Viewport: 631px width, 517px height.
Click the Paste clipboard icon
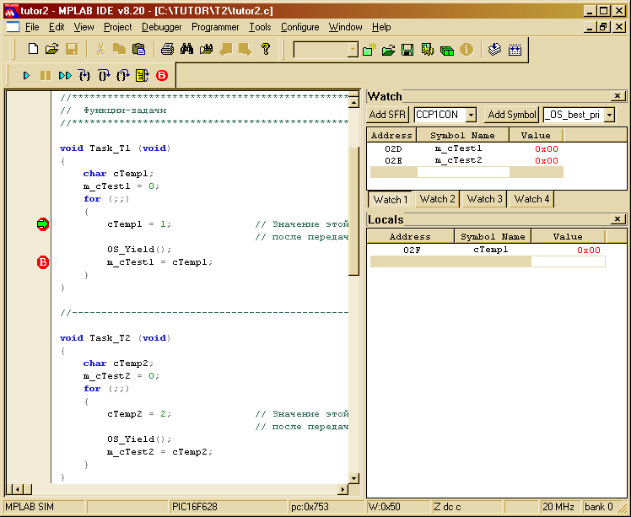(x=138, y=50)
